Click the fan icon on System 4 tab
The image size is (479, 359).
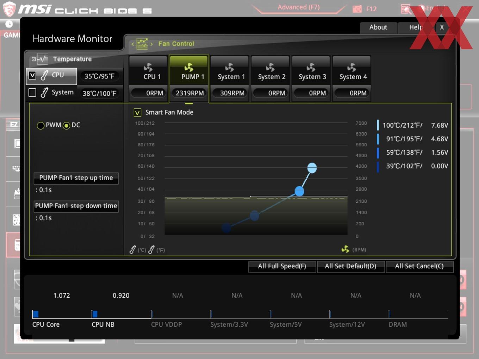pos(352,67)
